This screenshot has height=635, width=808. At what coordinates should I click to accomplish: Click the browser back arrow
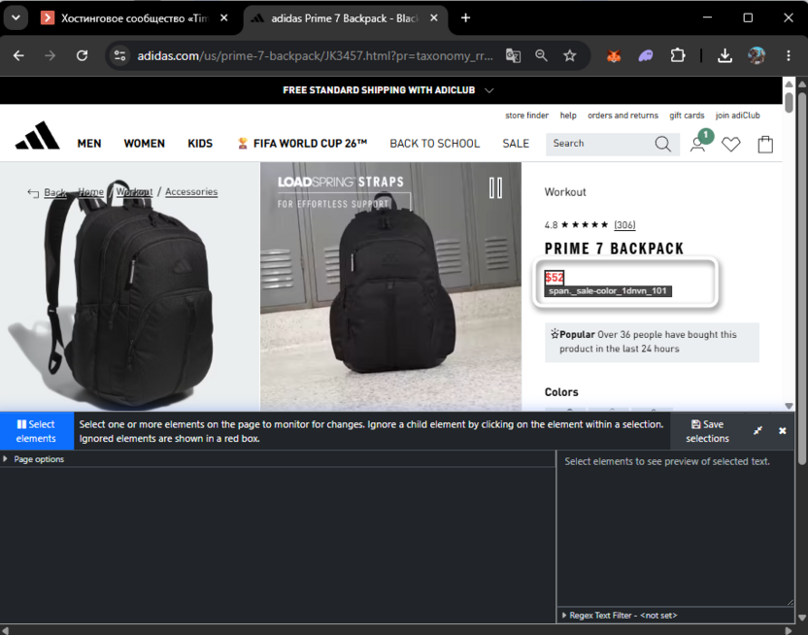(x=18, y=55)
